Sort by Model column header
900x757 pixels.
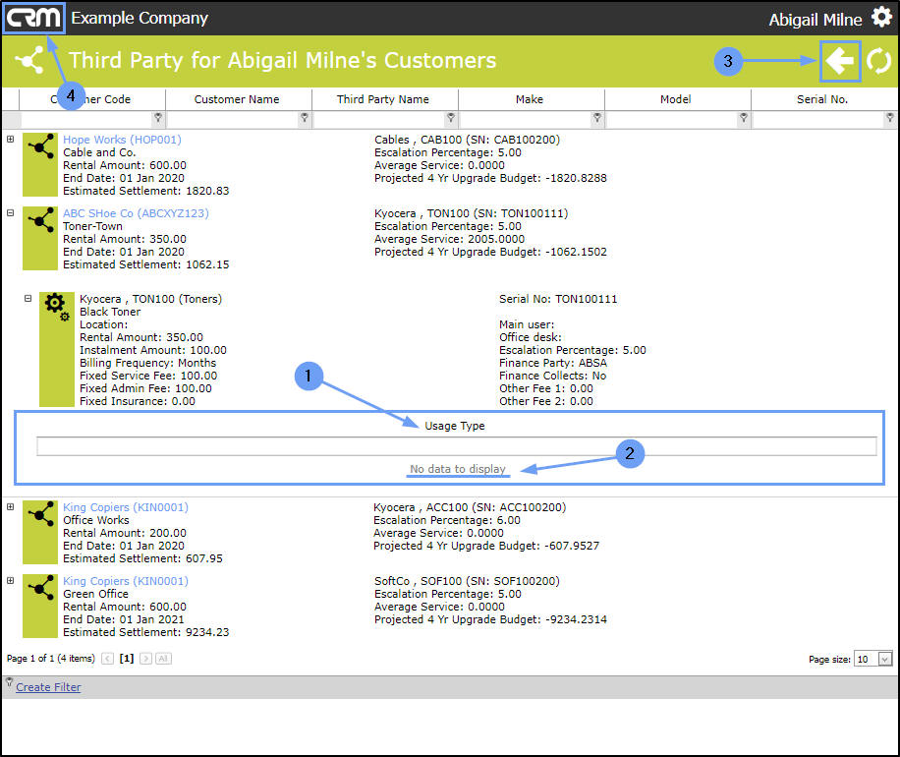[677, 99]
